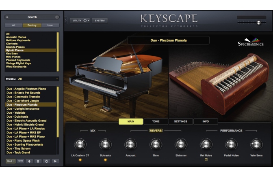Toggle the Reverb section on or off
The width and height of the screenshot is (273, 178).
click(156, 131)
